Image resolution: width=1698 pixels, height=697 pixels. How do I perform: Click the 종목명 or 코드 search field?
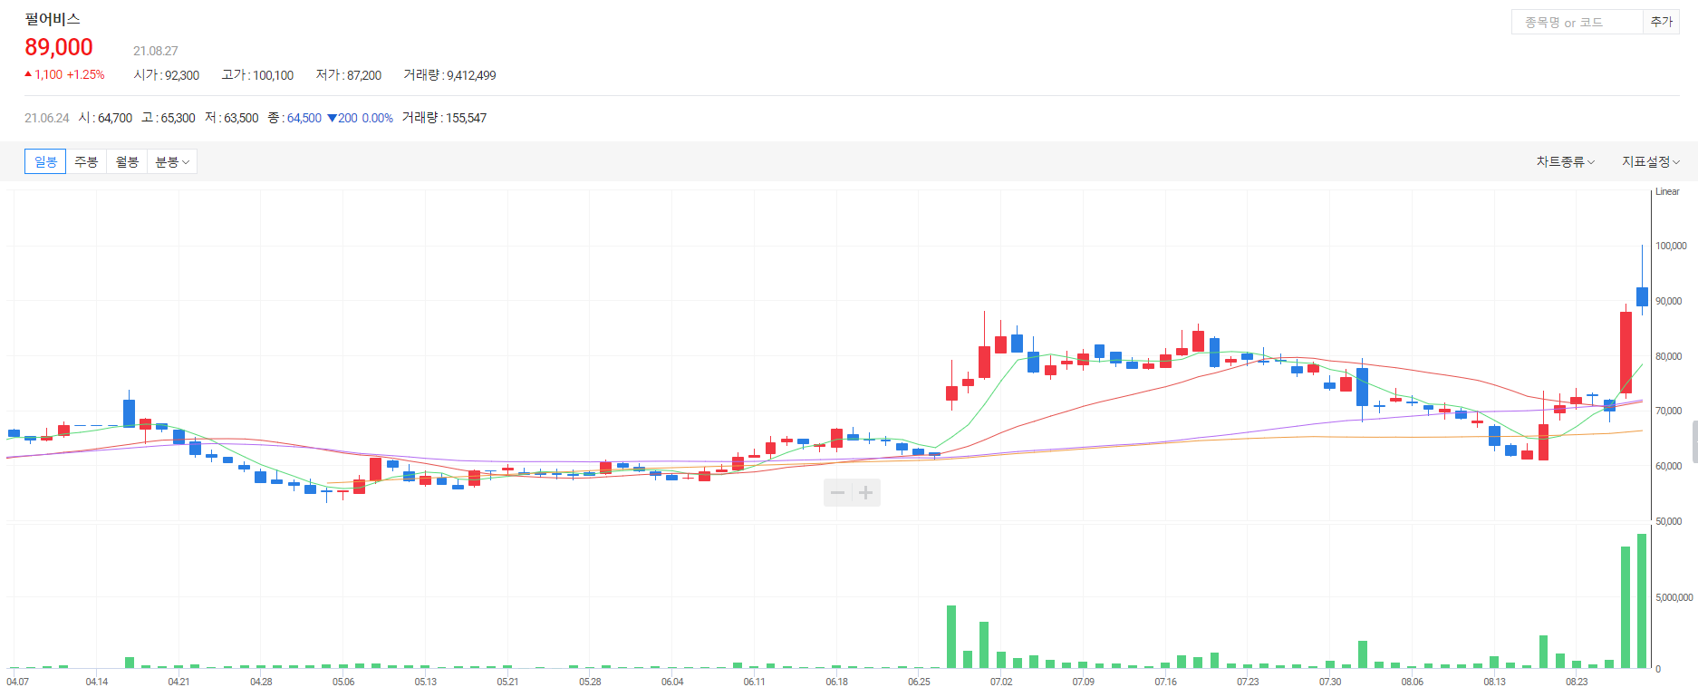[x=1577, y=22]
